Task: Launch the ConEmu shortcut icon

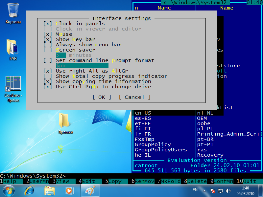Action: click(13, 84)
